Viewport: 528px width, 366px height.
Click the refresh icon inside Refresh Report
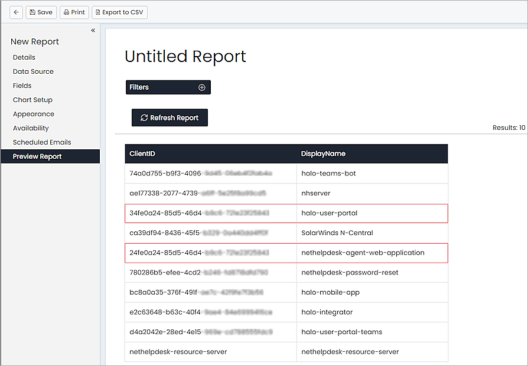pos(144,117)
